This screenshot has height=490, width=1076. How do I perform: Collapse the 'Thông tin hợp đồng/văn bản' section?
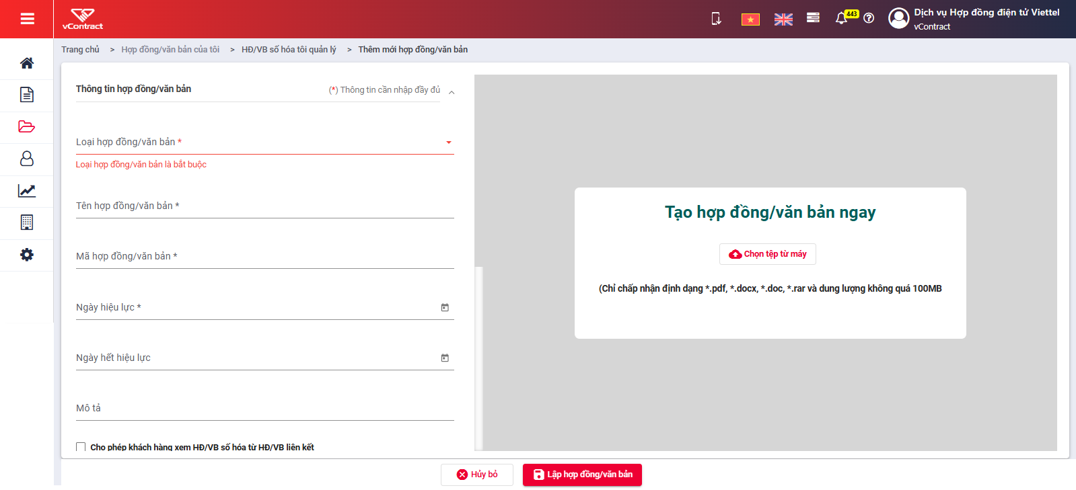point(452,93)
